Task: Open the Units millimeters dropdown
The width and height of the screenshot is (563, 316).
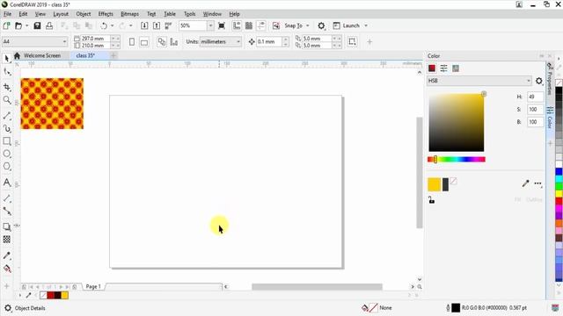Action: [221, 41]
